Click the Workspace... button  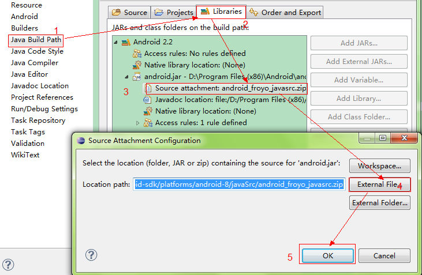380,166
